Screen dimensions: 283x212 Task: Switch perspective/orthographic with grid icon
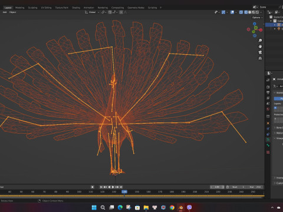pos(260,58)
